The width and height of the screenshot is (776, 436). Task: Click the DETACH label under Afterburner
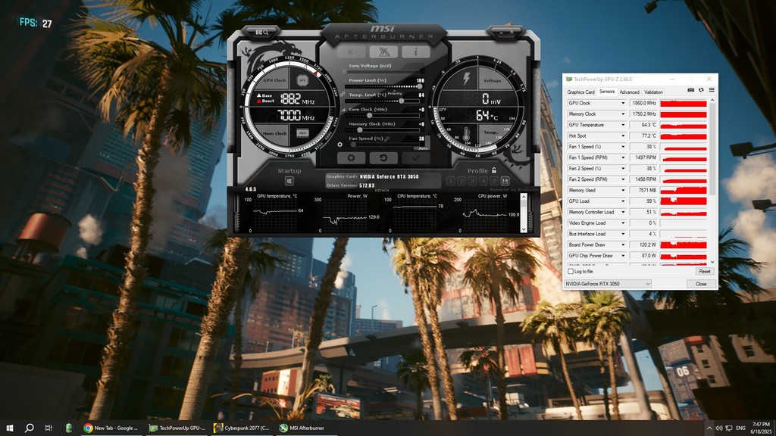(382, 190)
